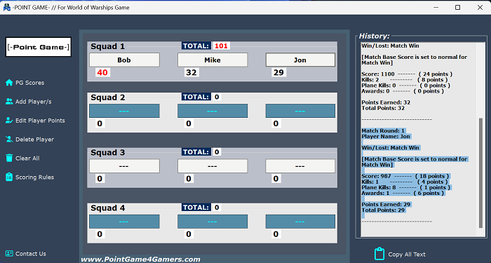Select first empty player slot in Squad 4
Screen dimensions: 491x263
click(x=124, y=222)
